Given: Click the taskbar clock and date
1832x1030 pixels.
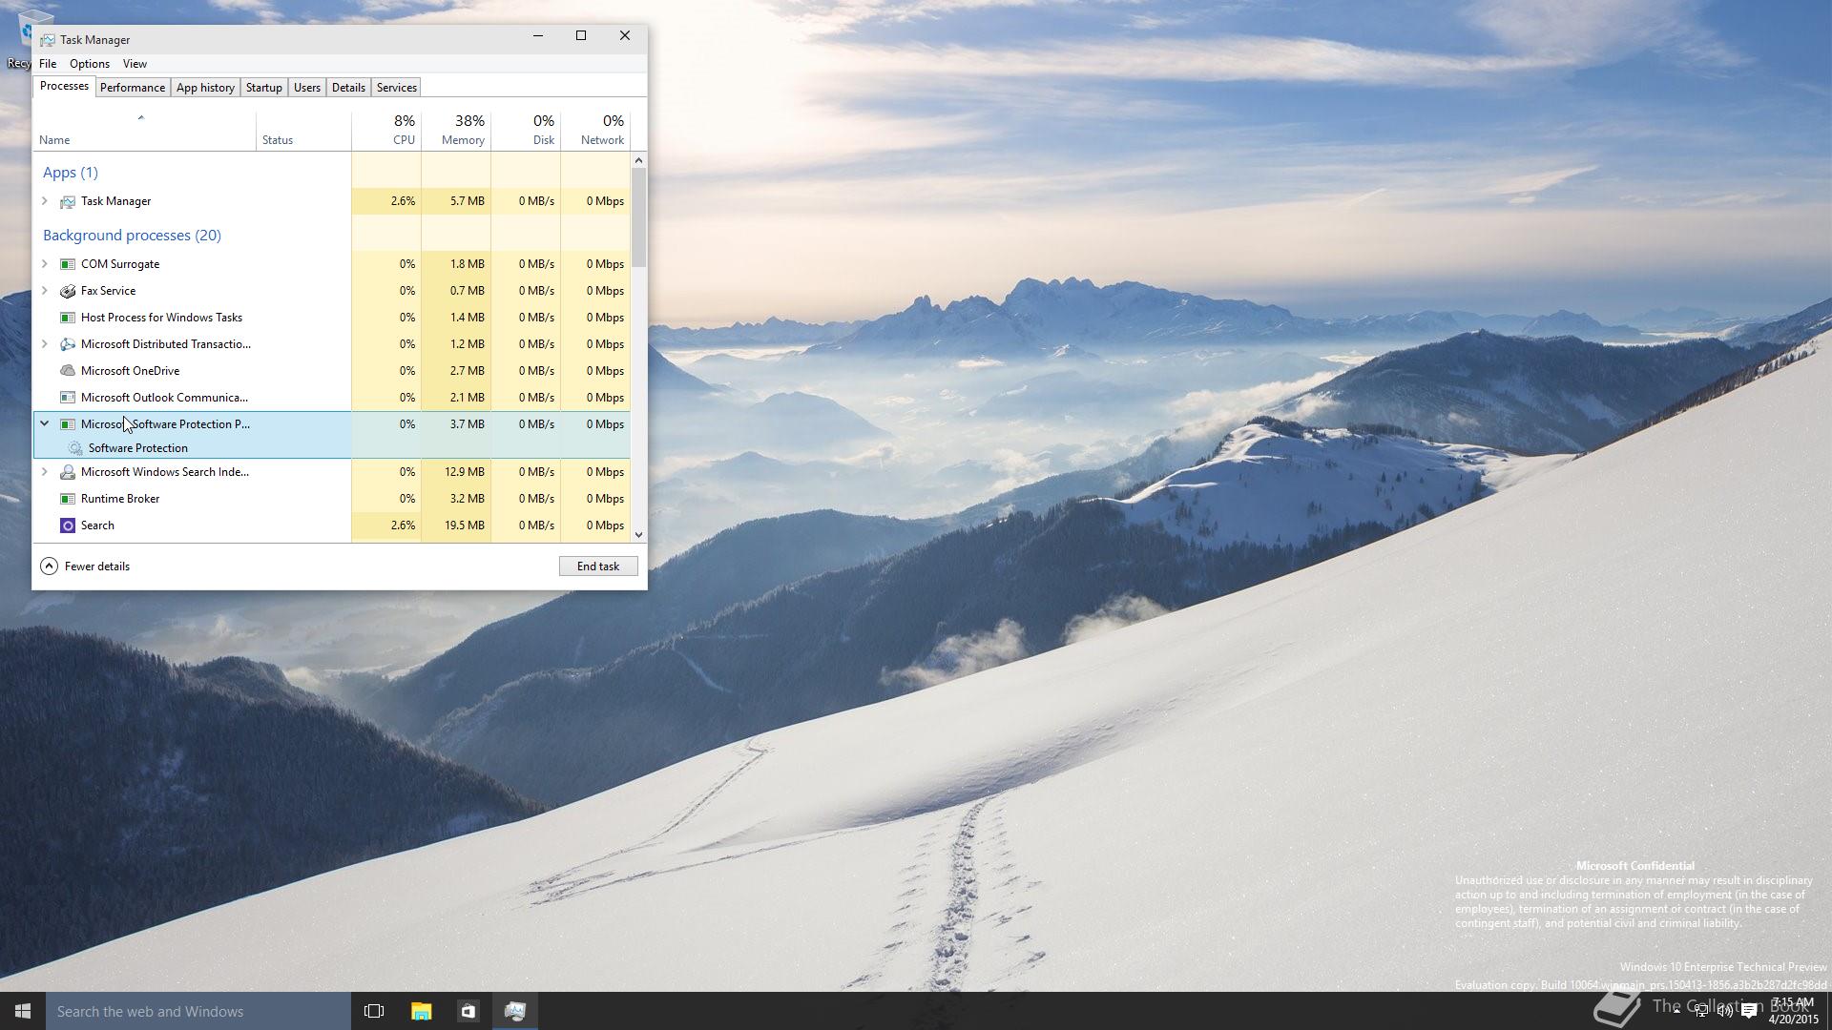Looking at the screenshot, I should coord(1794,1011).
